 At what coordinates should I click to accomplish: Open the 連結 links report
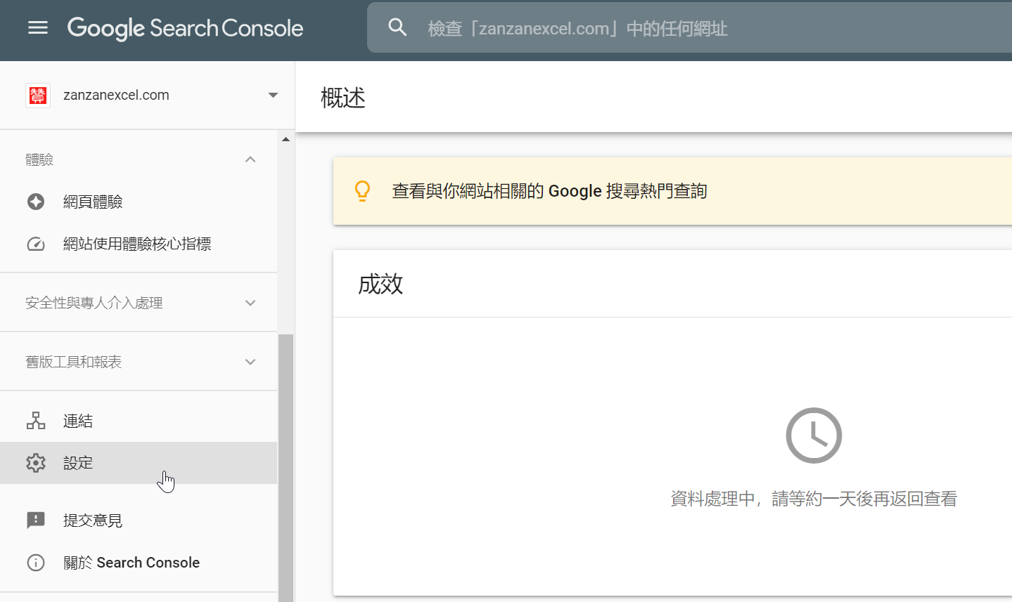pos(139,421)
